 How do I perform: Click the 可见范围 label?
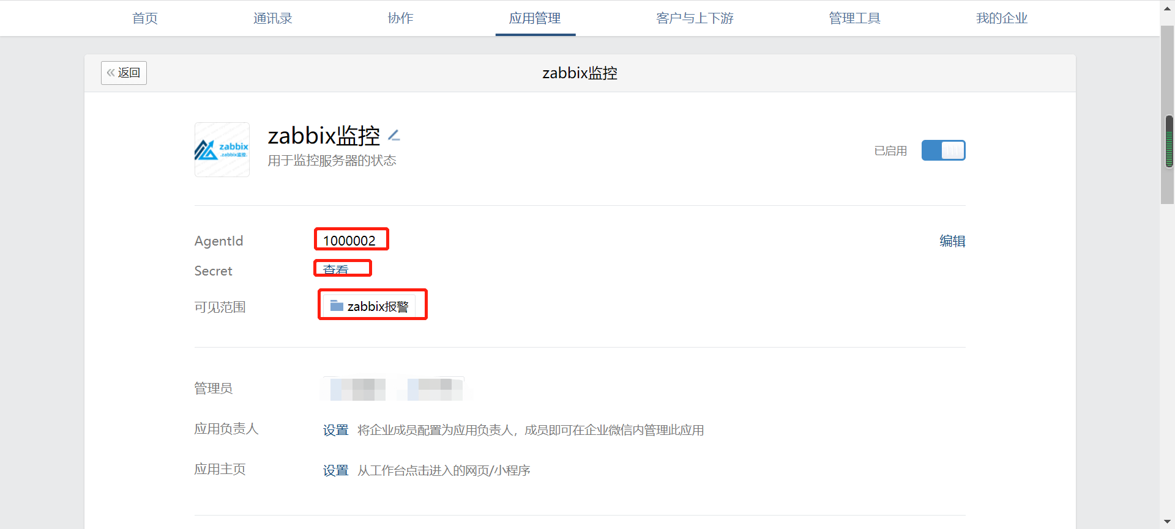pyautogui.click(x=220, y=307)
